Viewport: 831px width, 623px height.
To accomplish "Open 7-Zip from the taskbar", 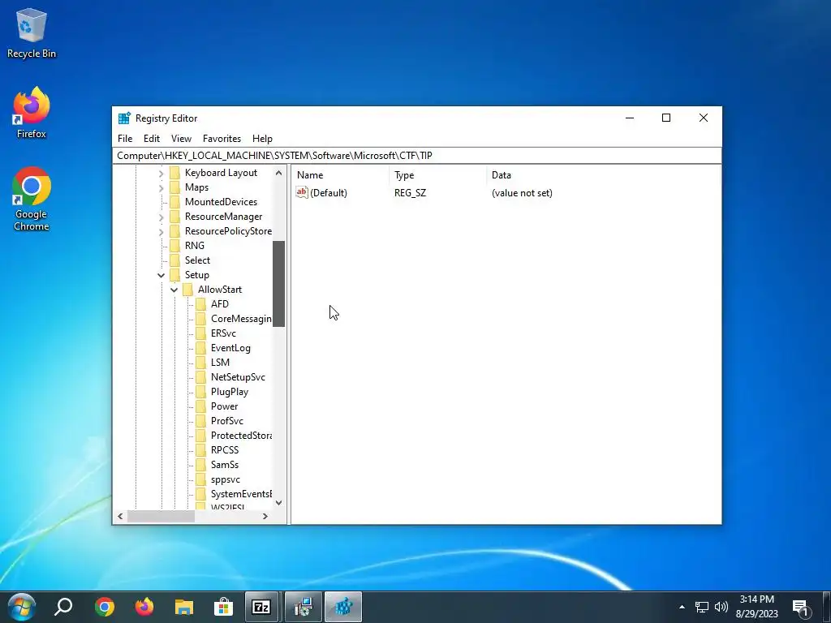I will coord(261,607).
